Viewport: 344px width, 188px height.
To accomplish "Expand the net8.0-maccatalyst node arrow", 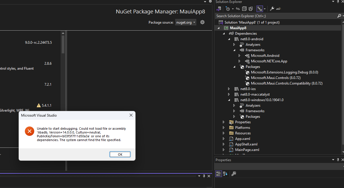I will point(229,94).
